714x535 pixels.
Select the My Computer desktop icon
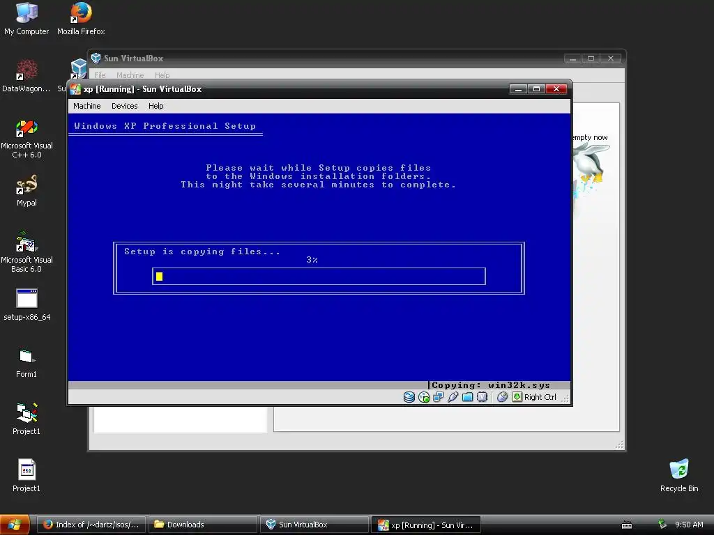pos(26,19)
